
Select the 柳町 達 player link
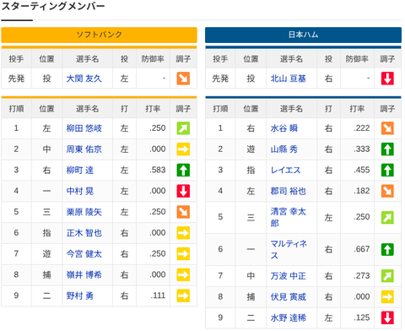[80, 171]
